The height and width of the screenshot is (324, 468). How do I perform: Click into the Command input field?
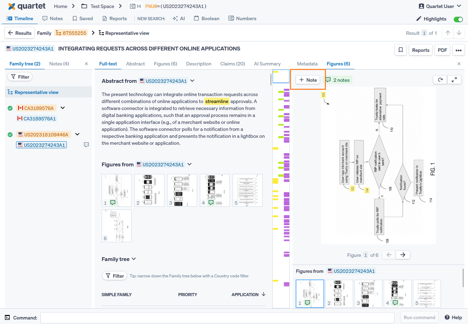(x=217, y=318)
